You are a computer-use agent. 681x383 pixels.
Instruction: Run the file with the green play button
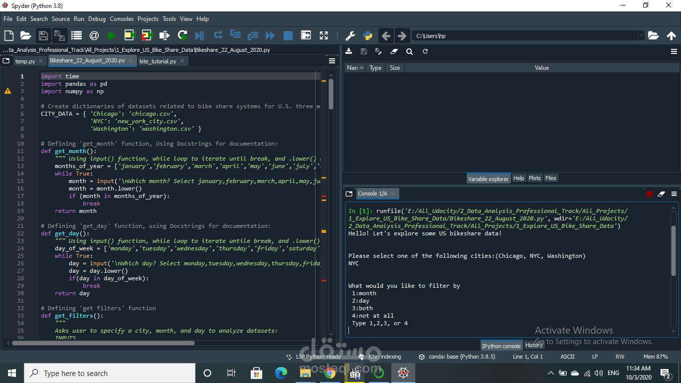(112, 35)
